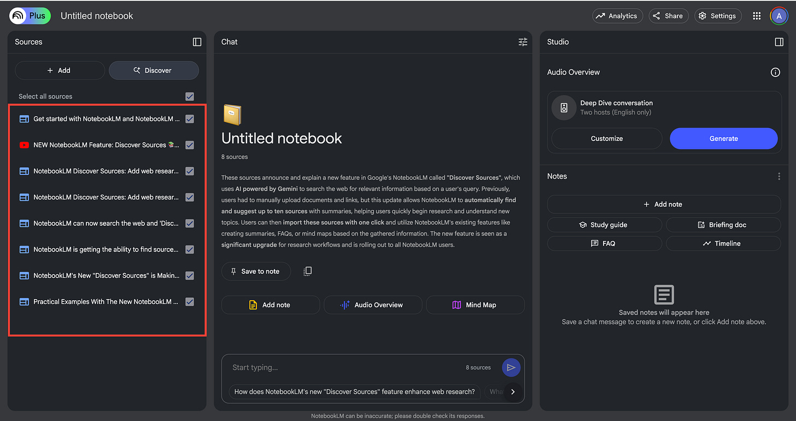Show next suggested question arrow
Screen dimensions: 796x421
513,391
